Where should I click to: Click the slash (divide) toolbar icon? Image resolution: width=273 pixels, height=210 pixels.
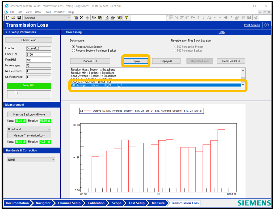pos(231,17)
